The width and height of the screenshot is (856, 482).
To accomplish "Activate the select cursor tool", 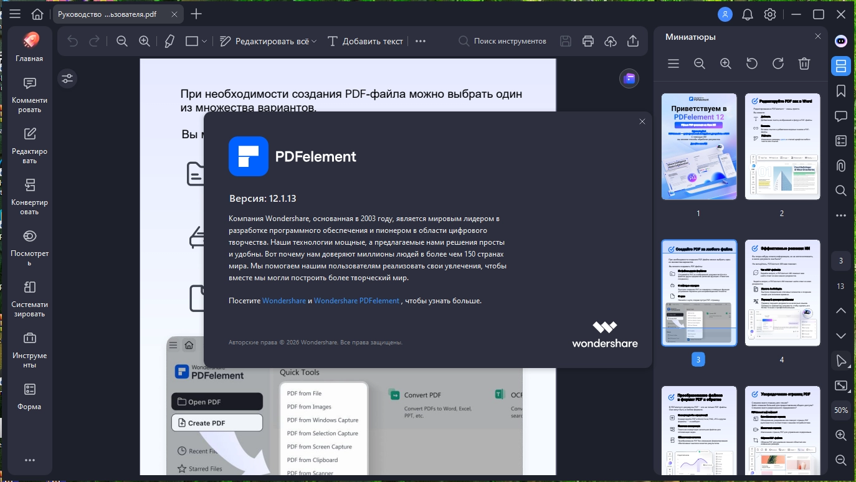I will tap(841, 361).
